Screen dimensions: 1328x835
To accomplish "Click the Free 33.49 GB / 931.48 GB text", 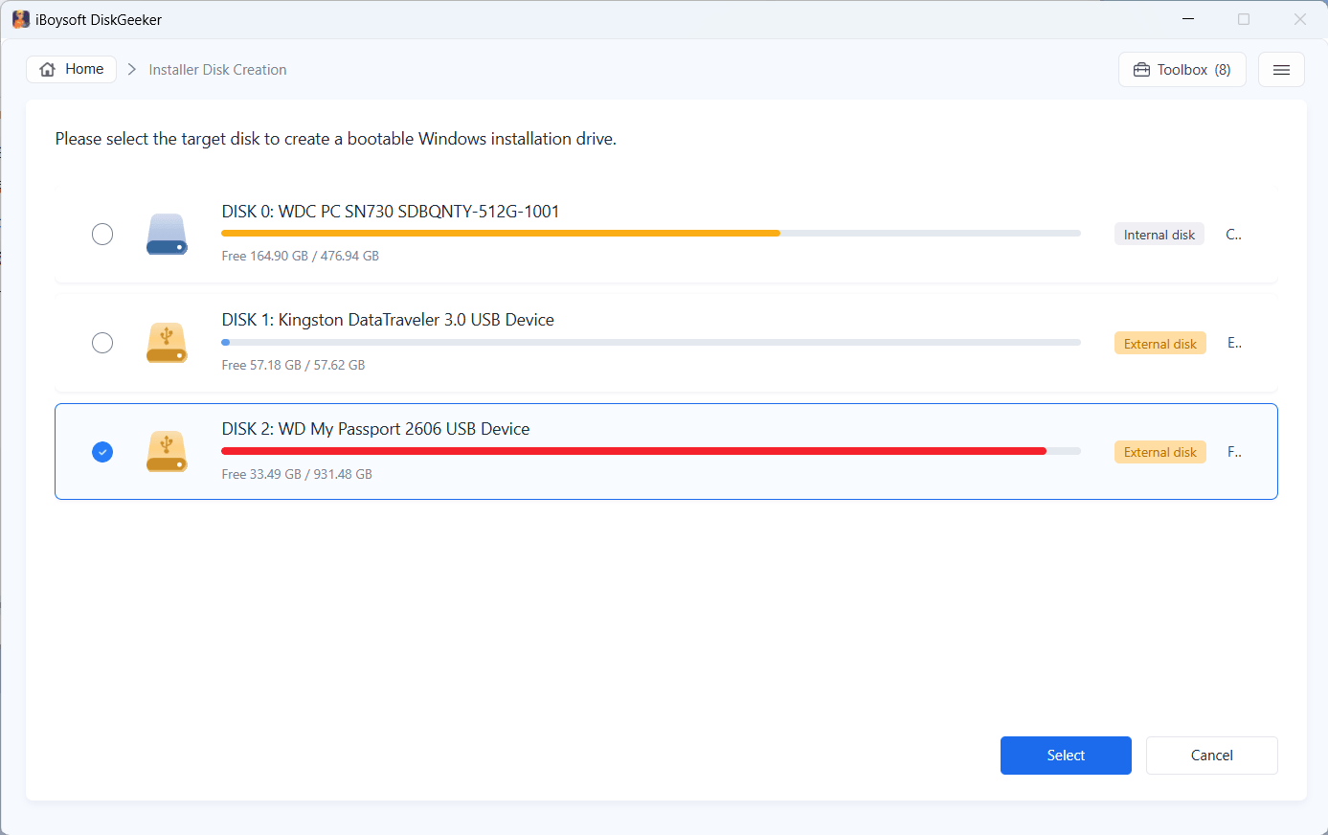I will 297,474.
